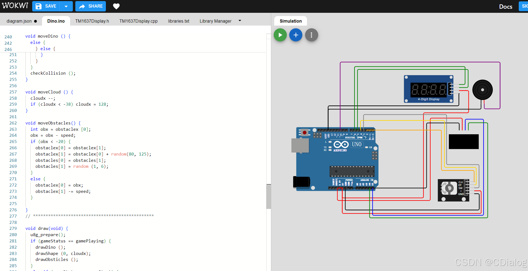Like the project with the heart icon
Viewport: 528px width, 271px height.
(116, 6)
